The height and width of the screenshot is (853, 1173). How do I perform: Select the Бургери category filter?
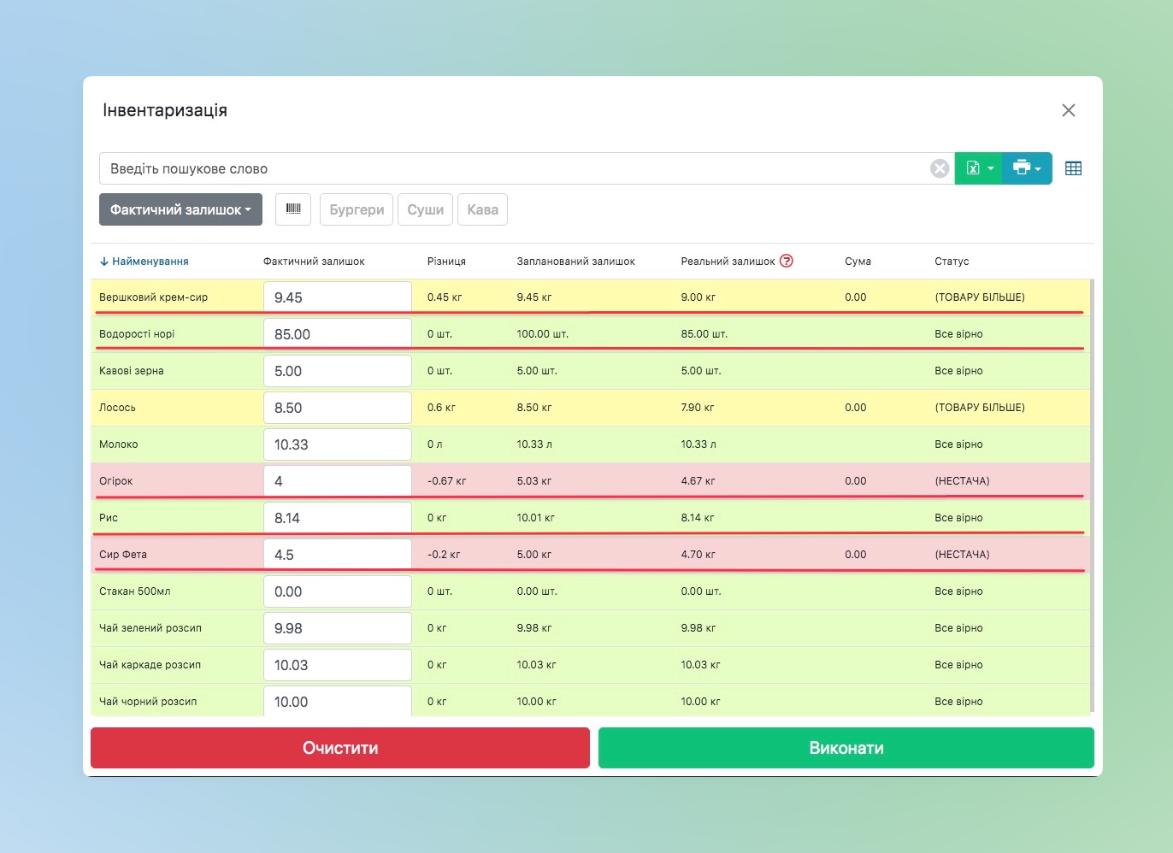click(357, 209)
